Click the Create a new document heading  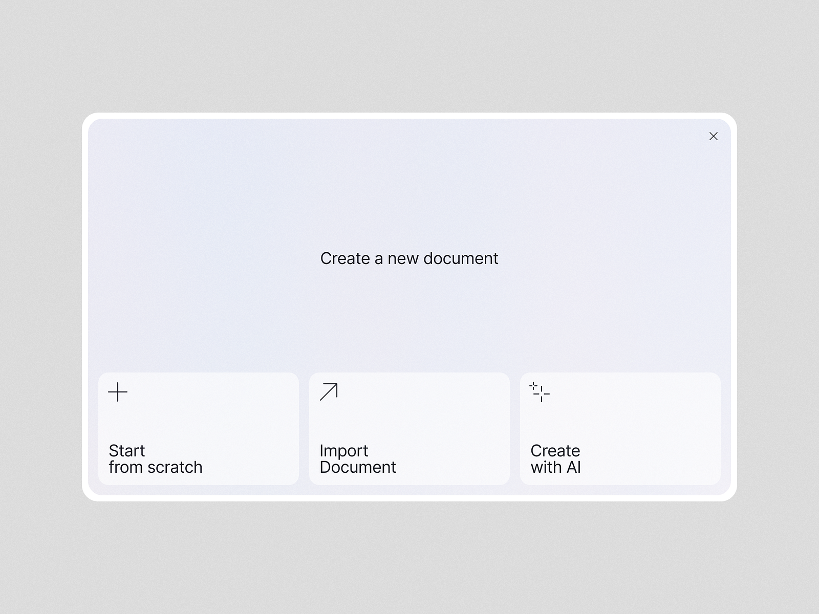(x=409, y=258)
